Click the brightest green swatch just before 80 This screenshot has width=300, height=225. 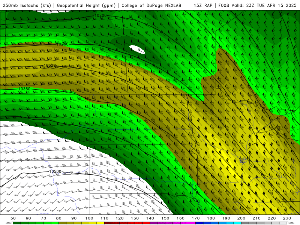pyautogui.click(x=55, y=223)
